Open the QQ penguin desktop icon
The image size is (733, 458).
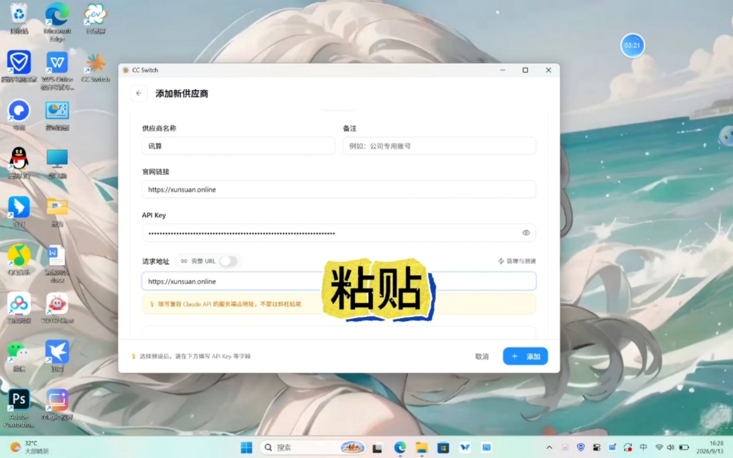19,162
